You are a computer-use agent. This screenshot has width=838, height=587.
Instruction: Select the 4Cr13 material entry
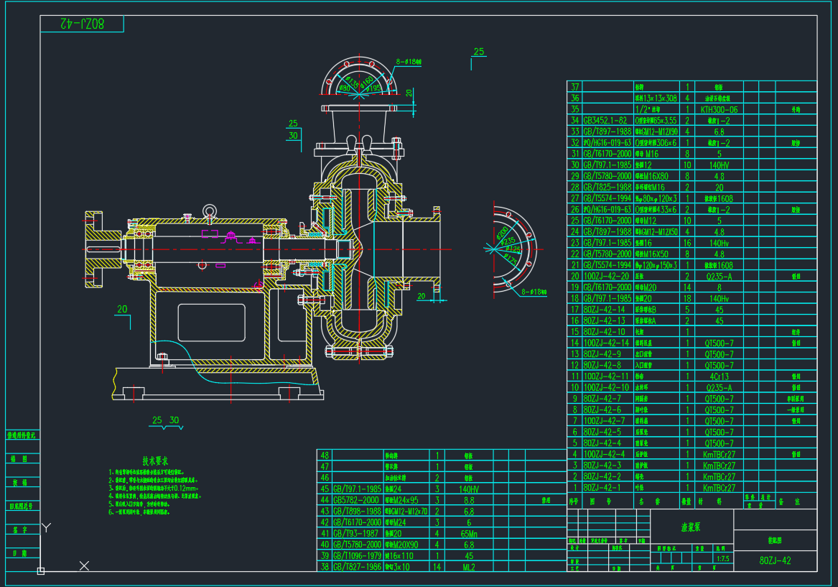coord(719,376)
